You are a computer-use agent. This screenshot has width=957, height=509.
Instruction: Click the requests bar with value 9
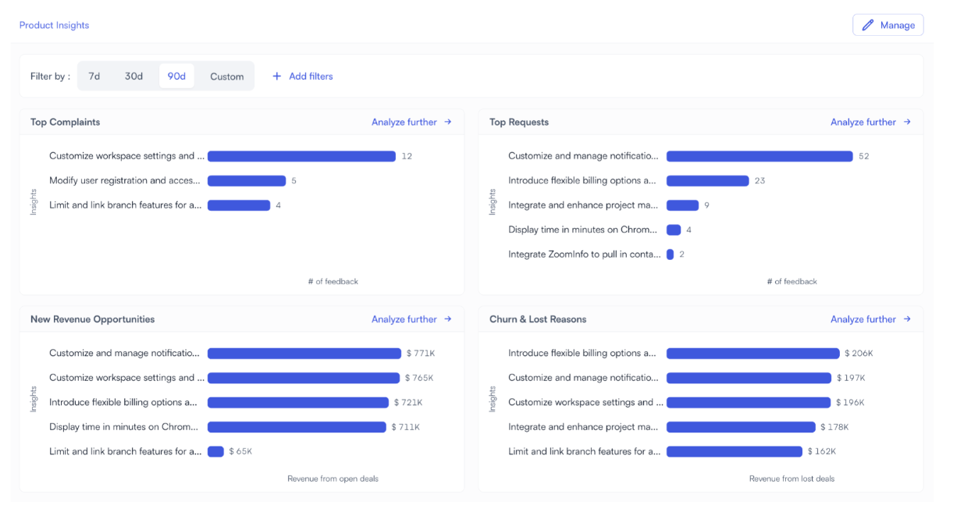(x=682, y=205)
